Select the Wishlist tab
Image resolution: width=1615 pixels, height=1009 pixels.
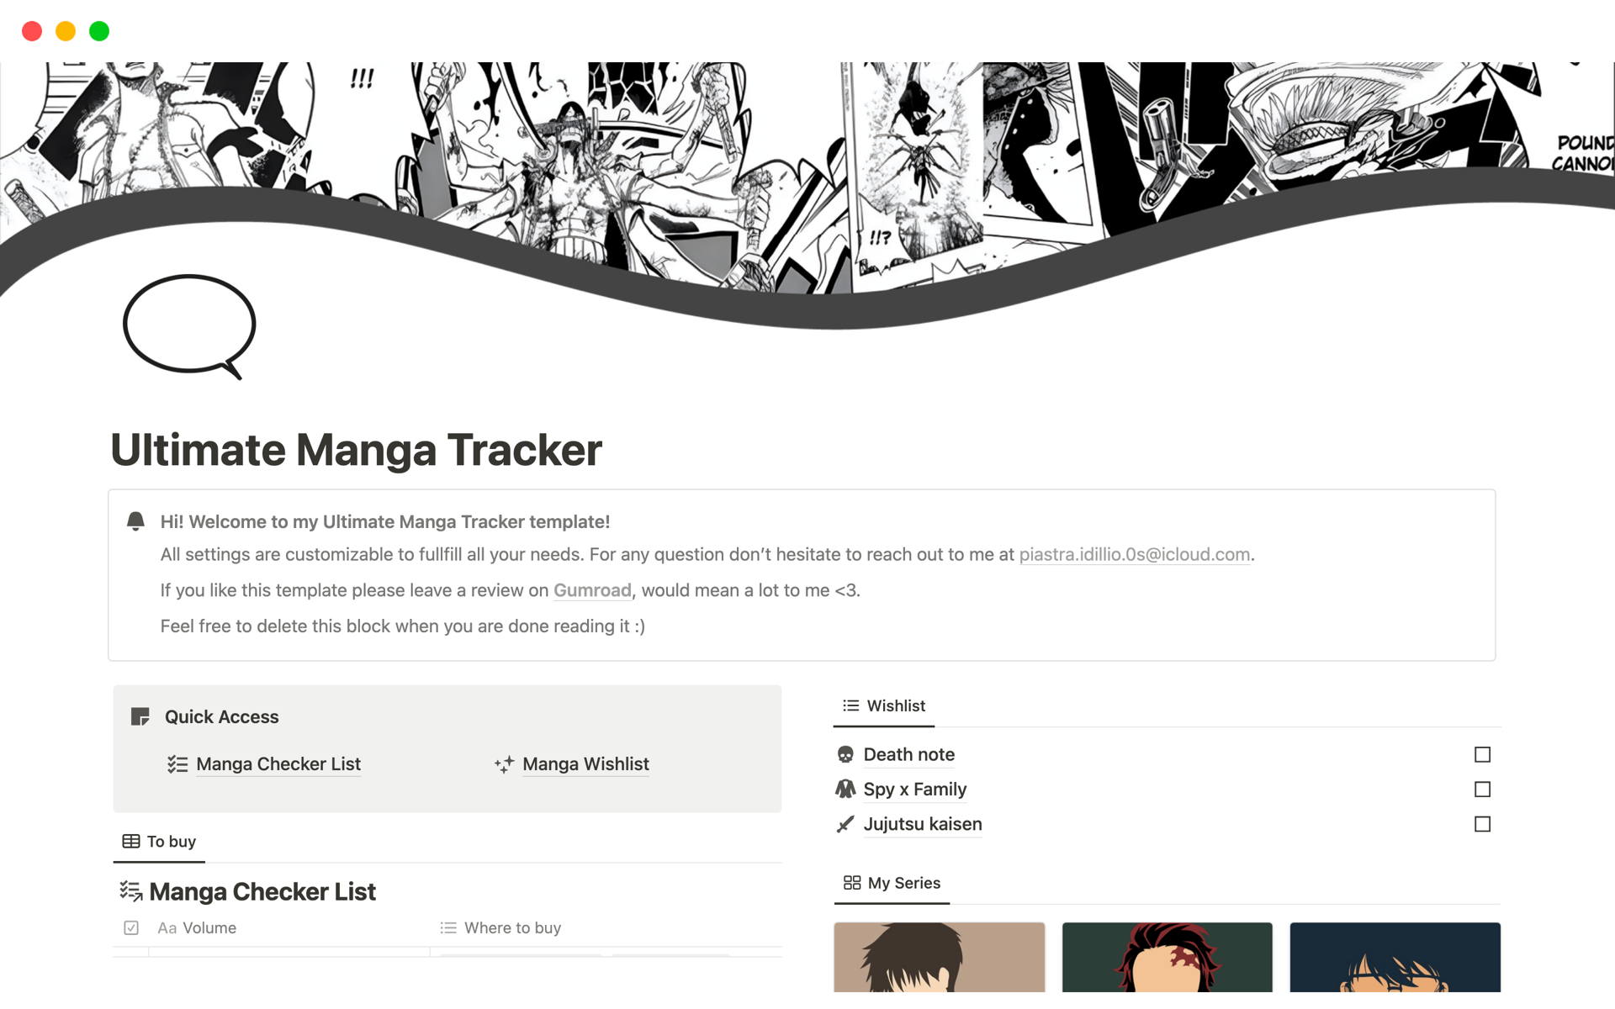(x=893, y=705)
